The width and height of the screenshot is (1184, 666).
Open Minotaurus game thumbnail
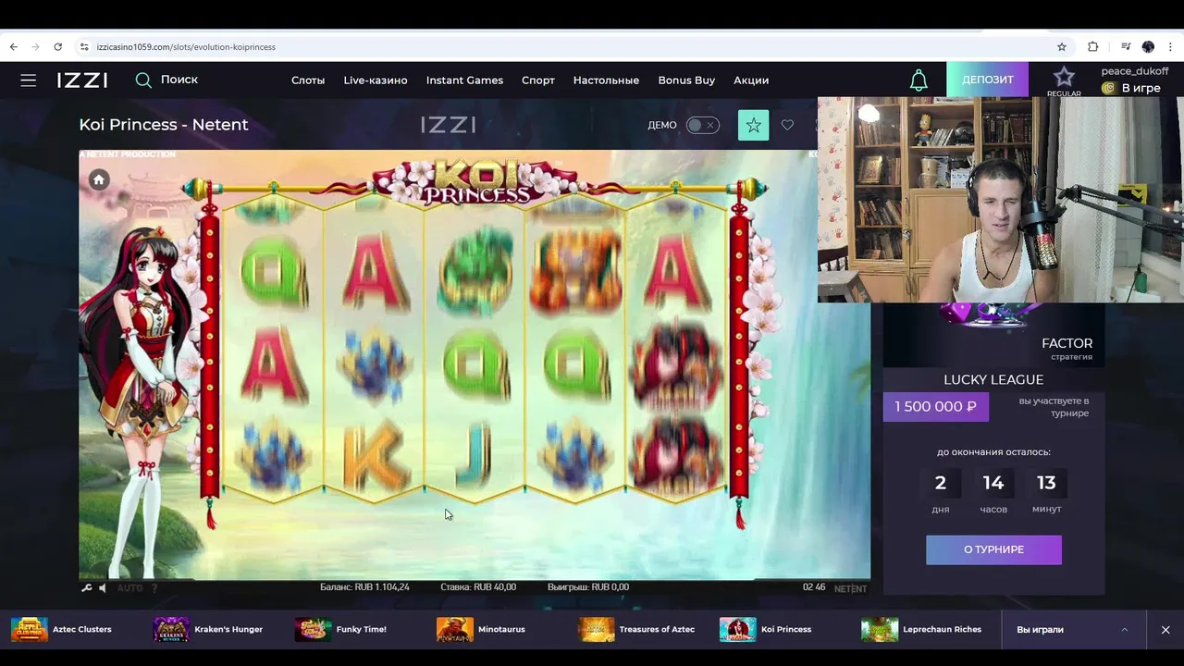tap(455, 629)
